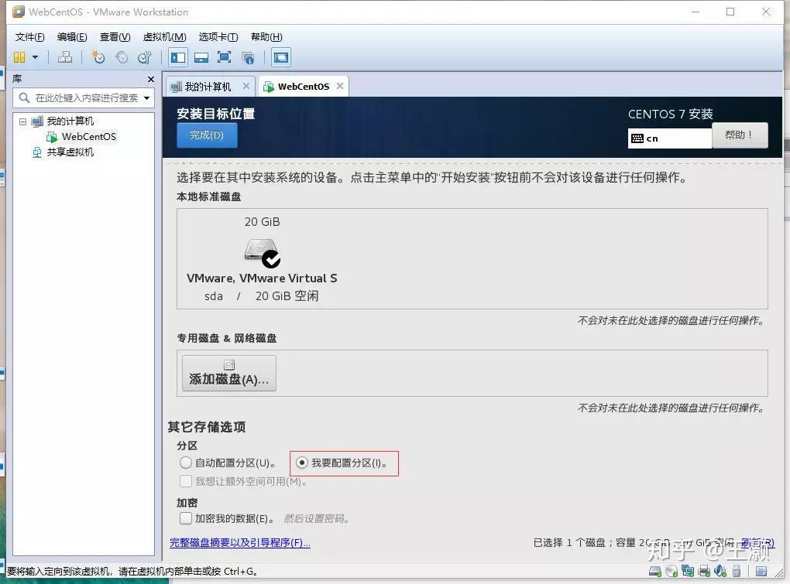Screen dimensions: 790x584
Task: Click the network adapter status bar icon
Action: pos(688,572)
